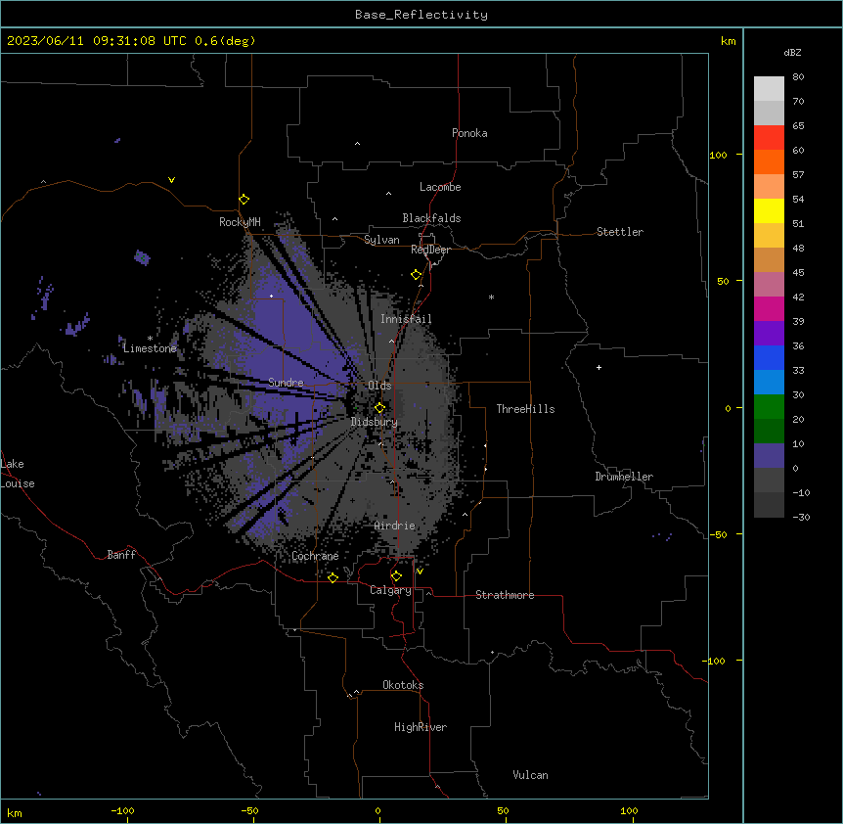This screenshot has width=843, height=824.
Task: Click the 100 km label on the vertical axis
Action: (x=718, y=155)
